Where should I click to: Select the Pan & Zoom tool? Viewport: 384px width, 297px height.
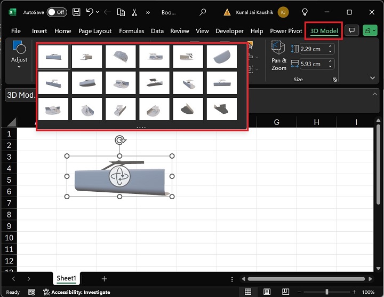278,57
